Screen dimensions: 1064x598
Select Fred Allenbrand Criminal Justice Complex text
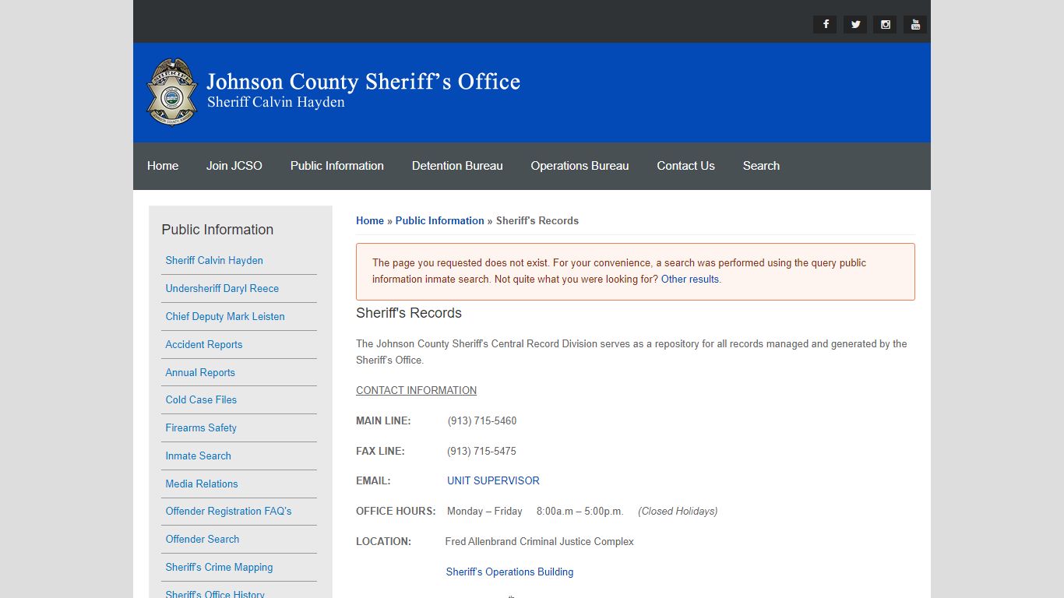(x=539, y=541)
